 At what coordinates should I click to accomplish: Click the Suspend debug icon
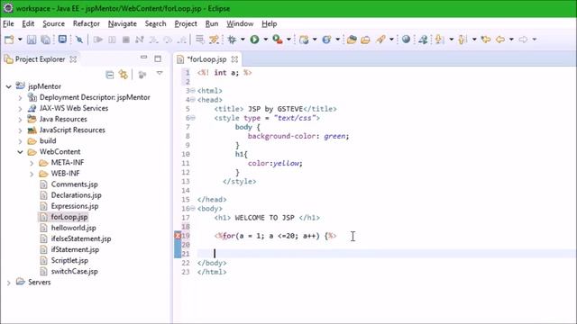[x=112, y=40]
